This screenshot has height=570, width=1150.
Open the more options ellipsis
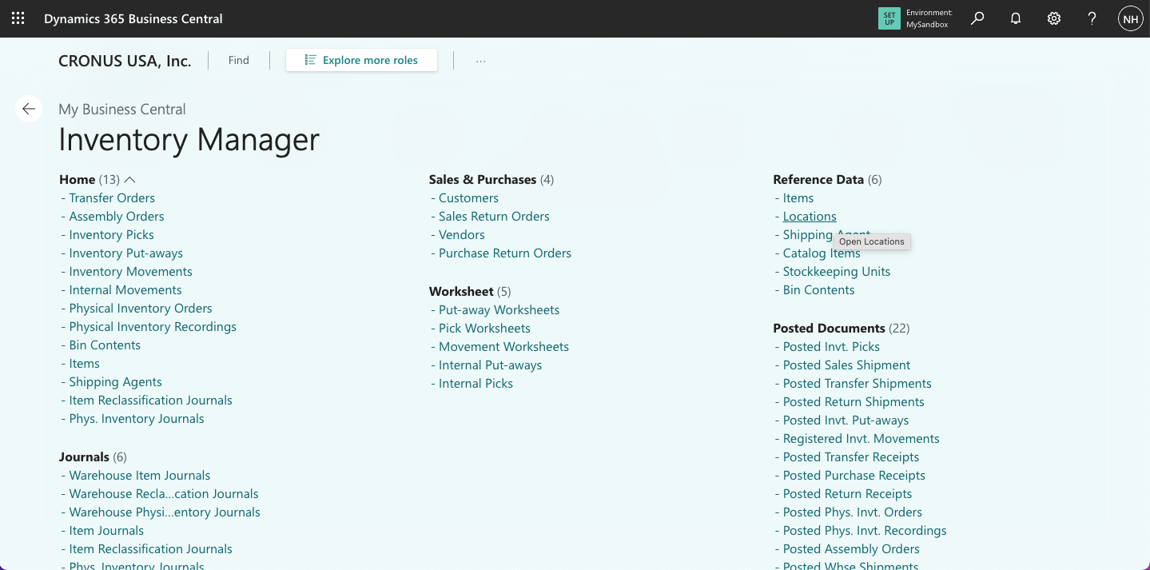click(480, 60)
